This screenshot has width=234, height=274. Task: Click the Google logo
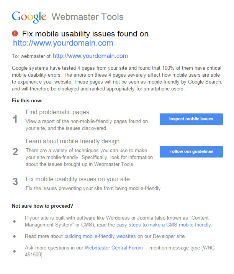point(29,17)
